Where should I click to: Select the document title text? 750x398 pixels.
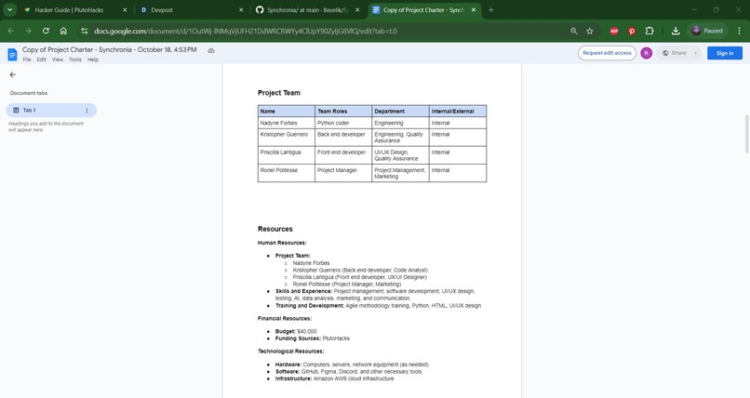[110, 49]
